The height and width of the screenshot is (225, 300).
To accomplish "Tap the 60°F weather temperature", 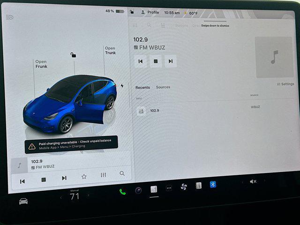I will [x=193, y=13].
